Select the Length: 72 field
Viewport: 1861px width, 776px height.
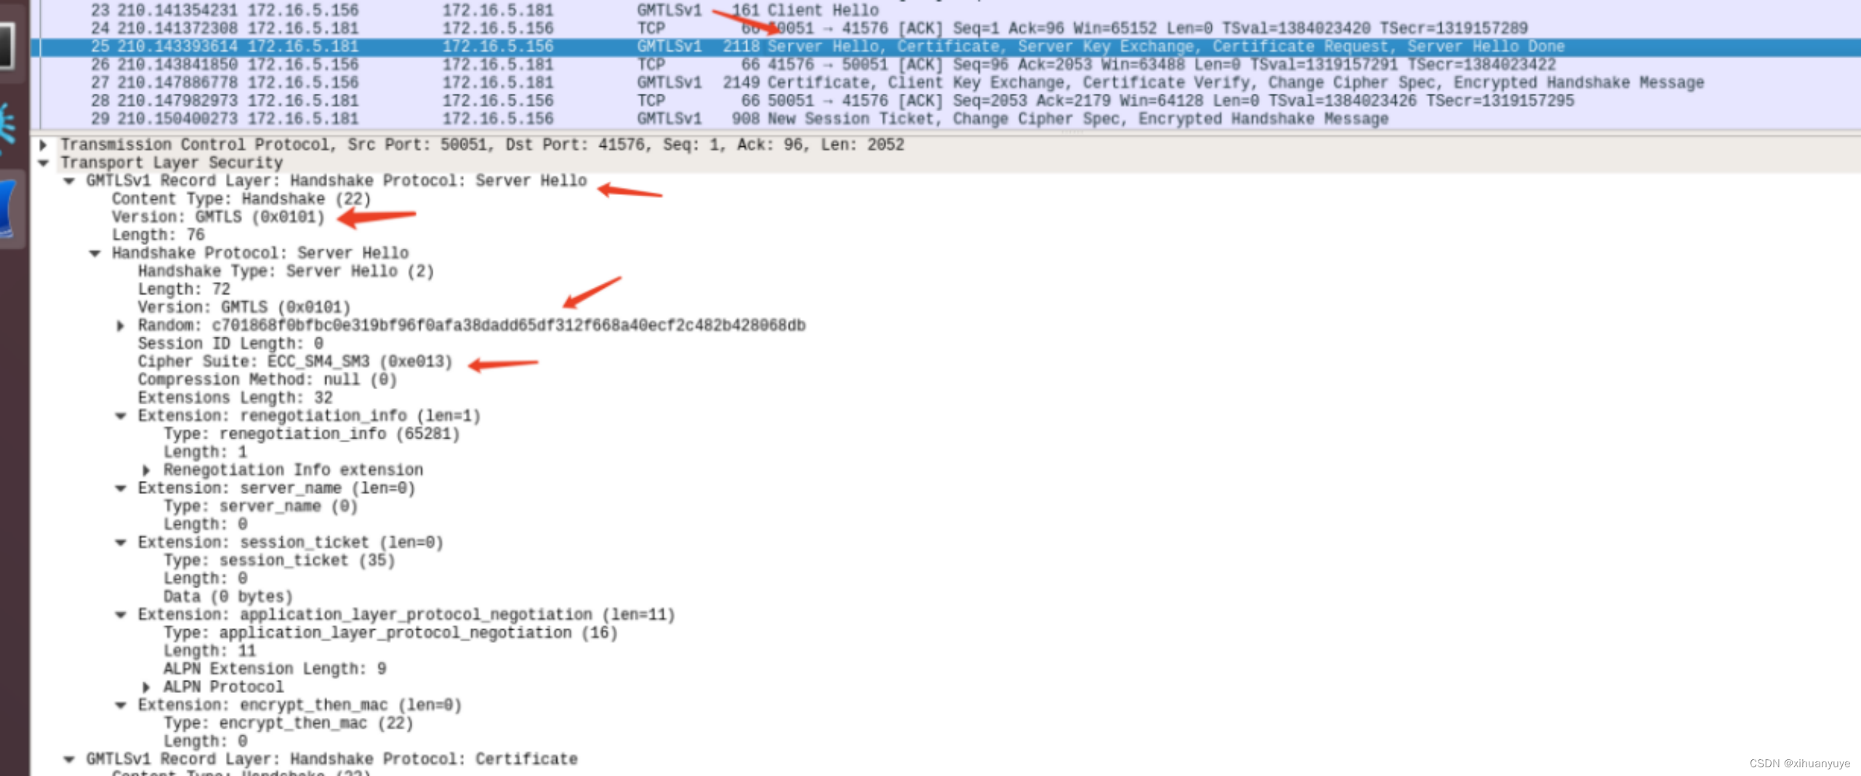[x=184, y=289]
